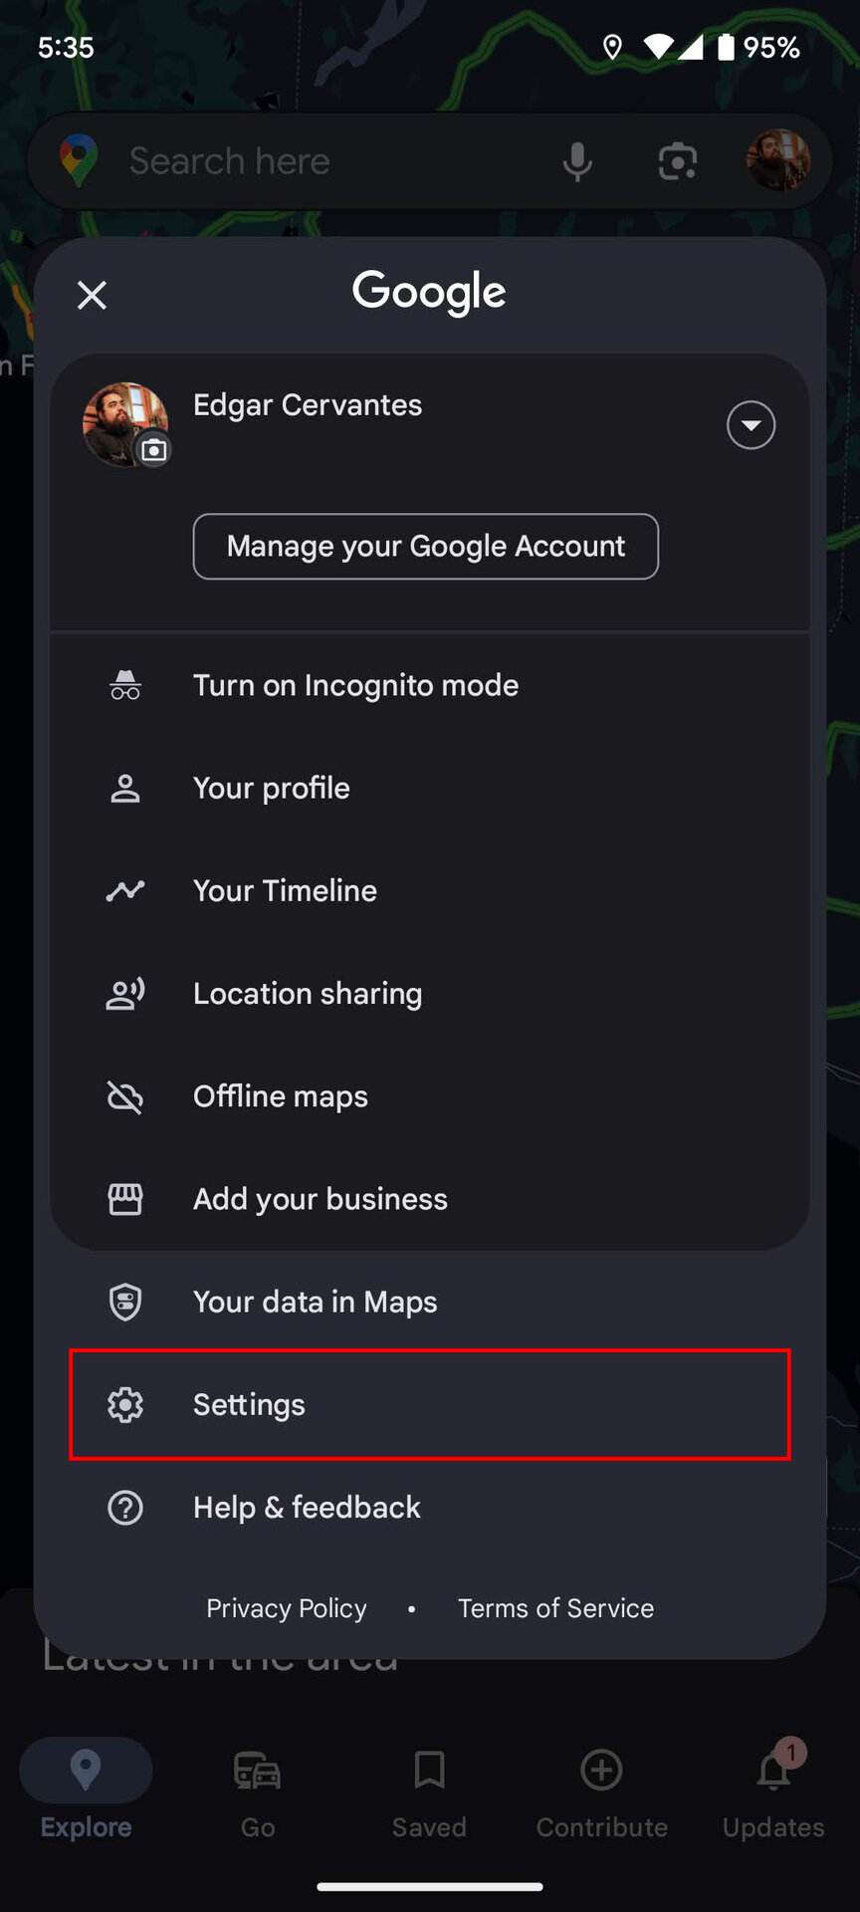Tap the profile avatar in search bar
860x1912 pixels.
[x=778, y=160]
